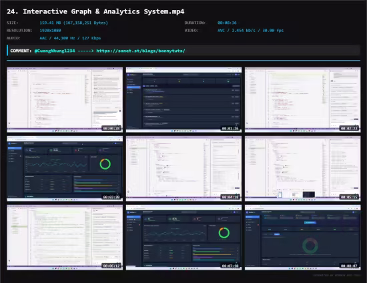Open the thumbnail stamped 00:02:23

[x=303, y=99]
